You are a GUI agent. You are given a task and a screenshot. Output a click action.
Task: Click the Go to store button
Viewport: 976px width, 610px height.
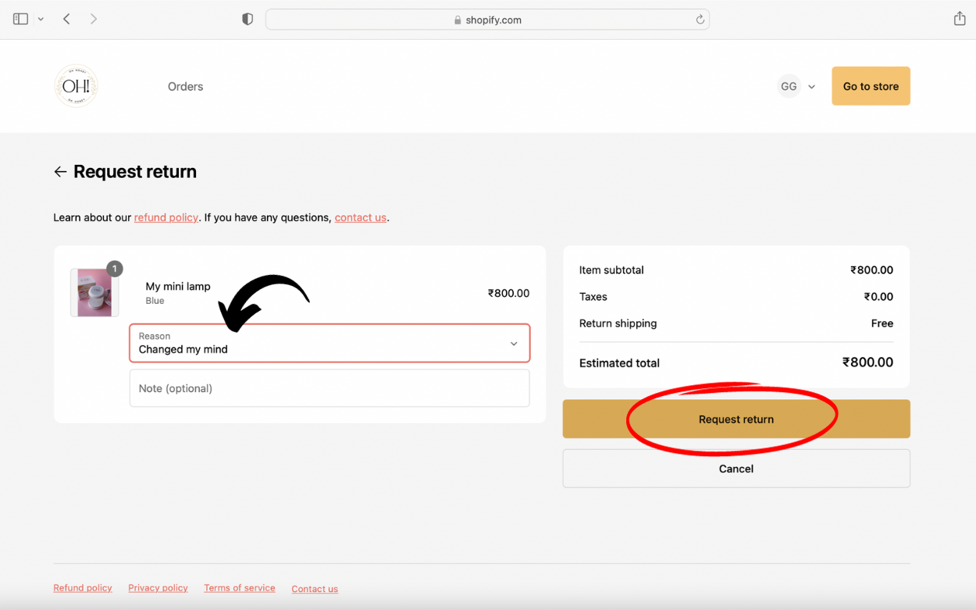point(871,86)
